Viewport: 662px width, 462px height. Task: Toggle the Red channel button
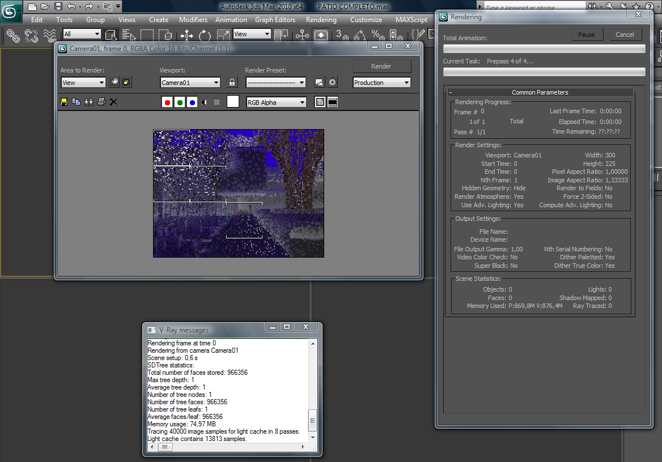tap(167, 102)
